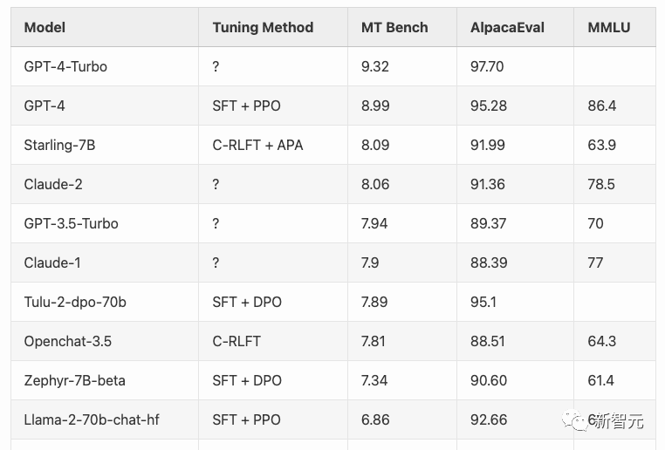Click the Llama-2-70b-chat-hf model name
The image size is (665, 450).
(x=92, y=419)
